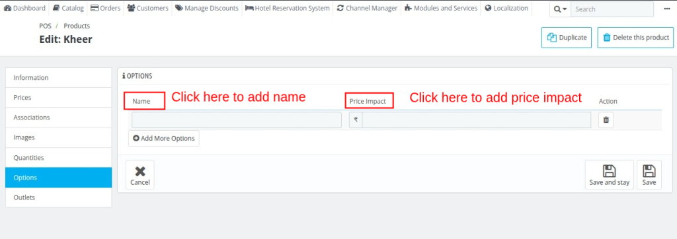Switch to the Images tab
Viewport: 677px width, 239px height.
tap(58, 137)
